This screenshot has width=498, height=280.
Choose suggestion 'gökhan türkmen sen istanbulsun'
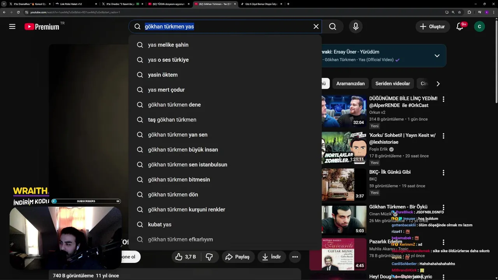[x=225, y=164]
